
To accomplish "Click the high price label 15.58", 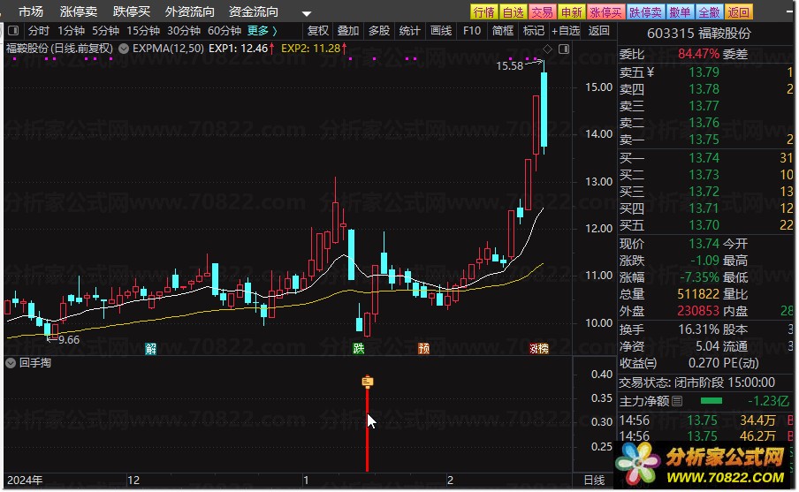I will pyautogui.click(x=510, y=65).
